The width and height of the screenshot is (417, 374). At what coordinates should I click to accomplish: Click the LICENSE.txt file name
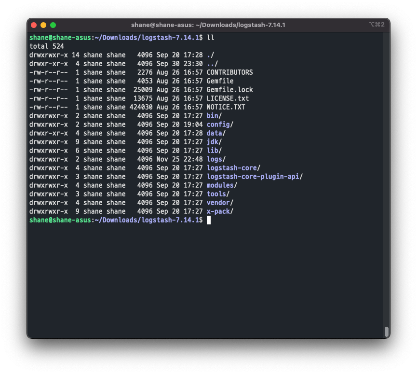[x=228, y=98]
